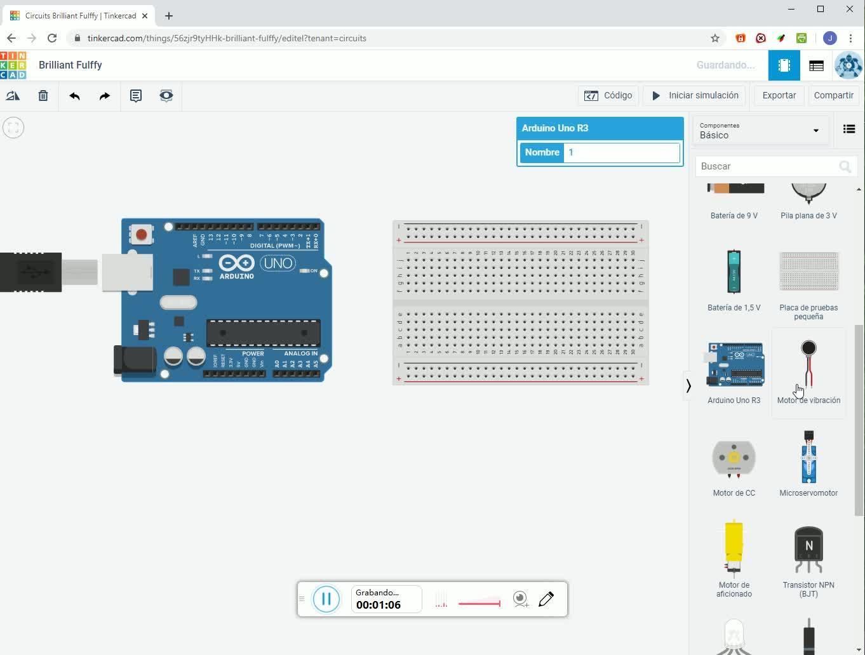Select the USB cable on canvas
This screenshot has height=655, width=865.
click(x=48, y=272)
